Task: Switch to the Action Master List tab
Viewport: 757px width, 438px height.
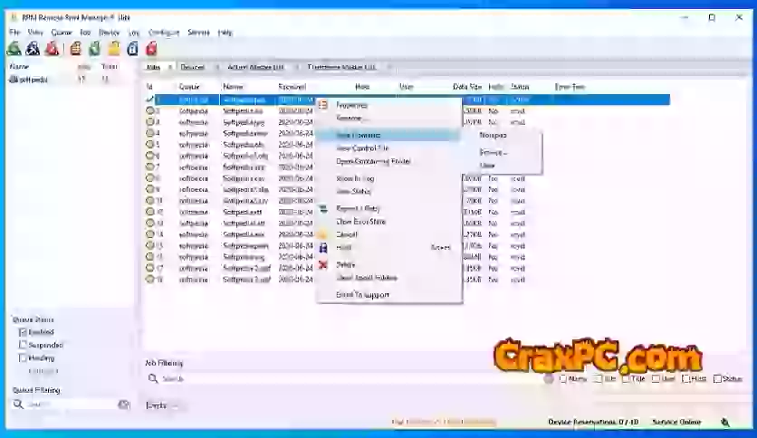Action: pos(255,67)
